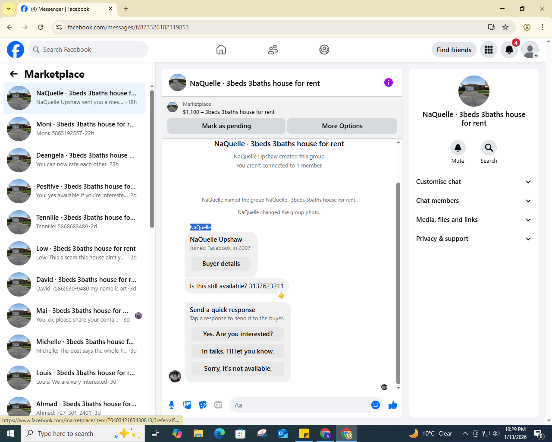Open Microsoft Edge from the taskbar
The width and height of the screenshot is (552, 442).
(219, 433)
